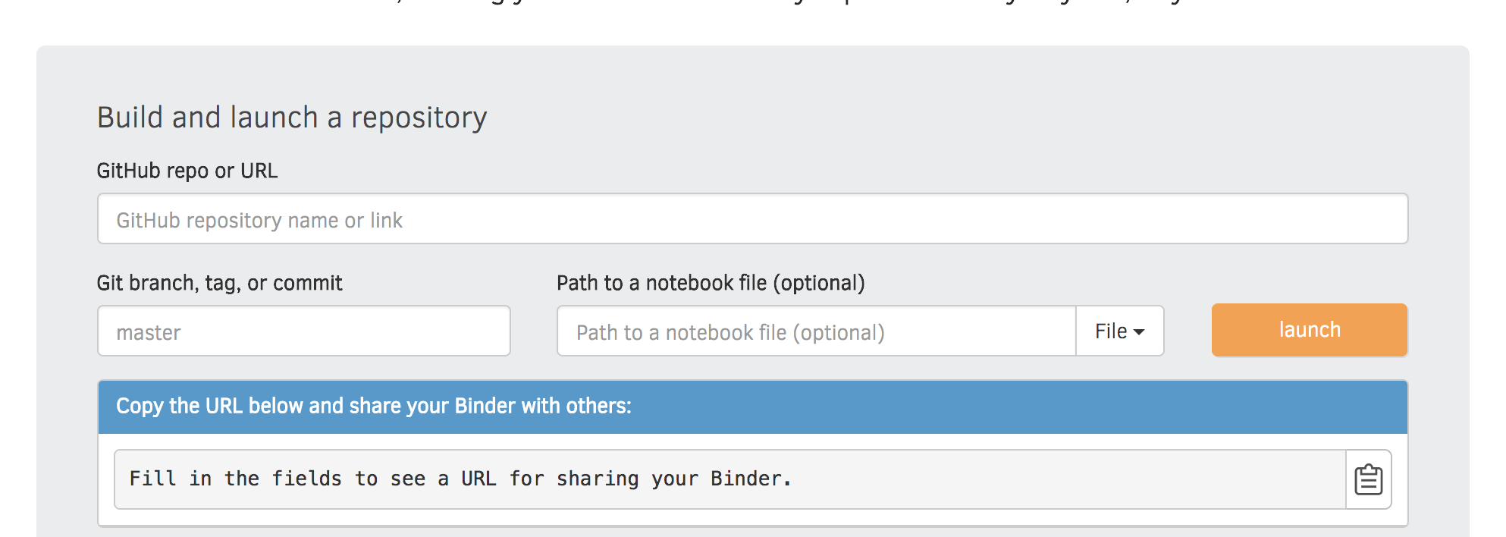Click the "GitHub repo or URL" label
Viewport: 1506px width, 537px height.
coord(187,171)
